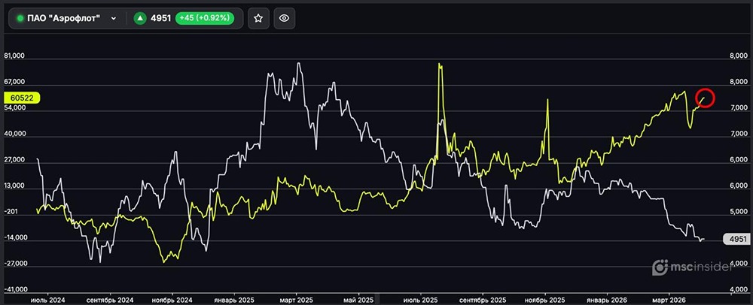The image size is (753, 305).
Task: Click the -201 left axis value
Action: tap(11, 212)
